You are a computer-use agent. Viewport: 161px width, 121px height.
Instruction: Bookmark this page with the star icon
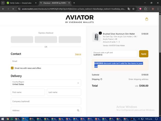(x=133, y=9)
